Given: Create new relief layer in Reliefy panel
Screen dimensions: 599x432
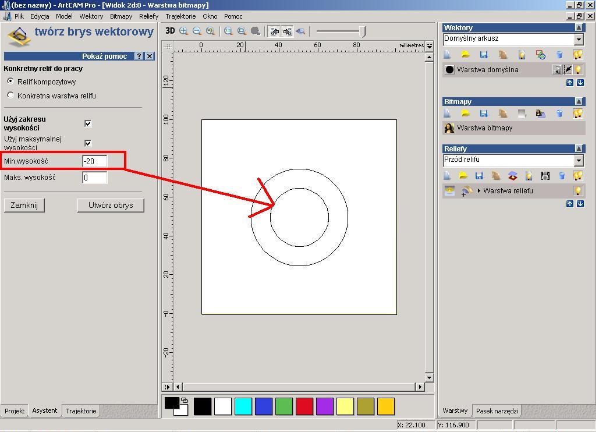Looking at the screenshot, I should click(447, 176).
